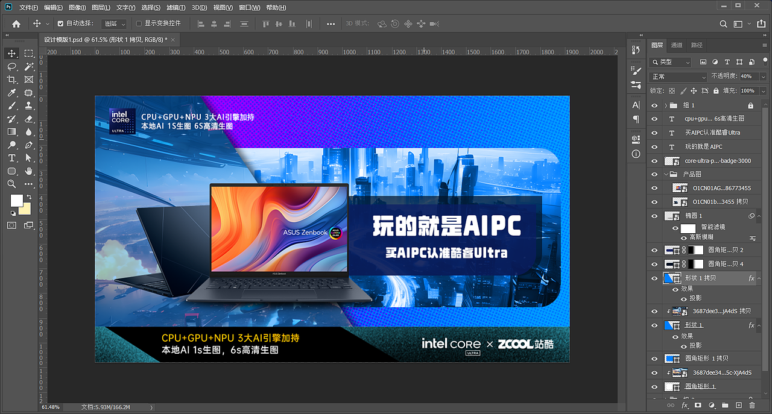Add layer mask from Layers panel bottom
The image size is (772, 414).
698,406
